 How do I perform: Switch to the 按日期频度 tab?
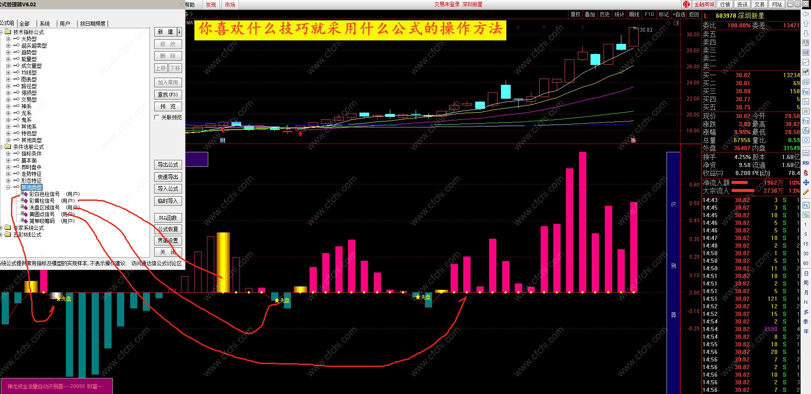pos(93,24)
